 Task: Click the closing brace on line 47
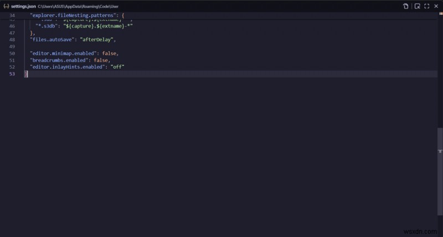(32, 33)
